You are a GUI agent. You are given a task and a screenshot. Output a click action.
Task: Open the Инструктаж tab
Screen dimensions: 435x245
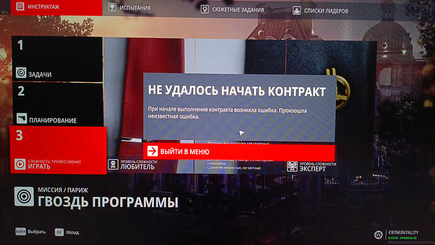point(56,7)
